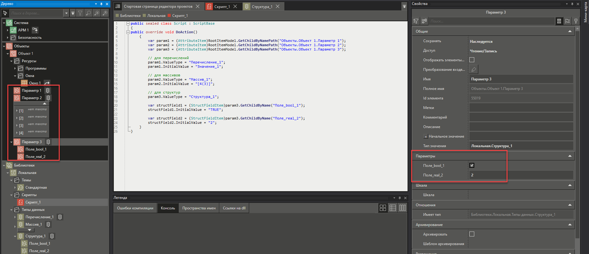Viewport: 589px width, 254px height.
Task: Collapse the Отношения section in Свойства
Action: [570, 205]
